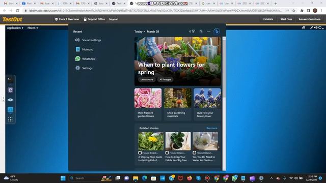Select the Support breadcrumb item
Screen dimensions: 326x183
(x=114, y=19)
